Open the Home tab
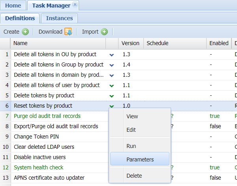 (13, 6)
